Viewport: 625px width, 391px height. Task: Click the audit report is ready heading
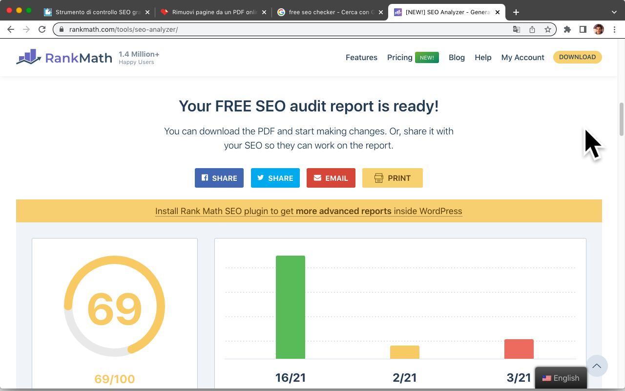(309, 106)
